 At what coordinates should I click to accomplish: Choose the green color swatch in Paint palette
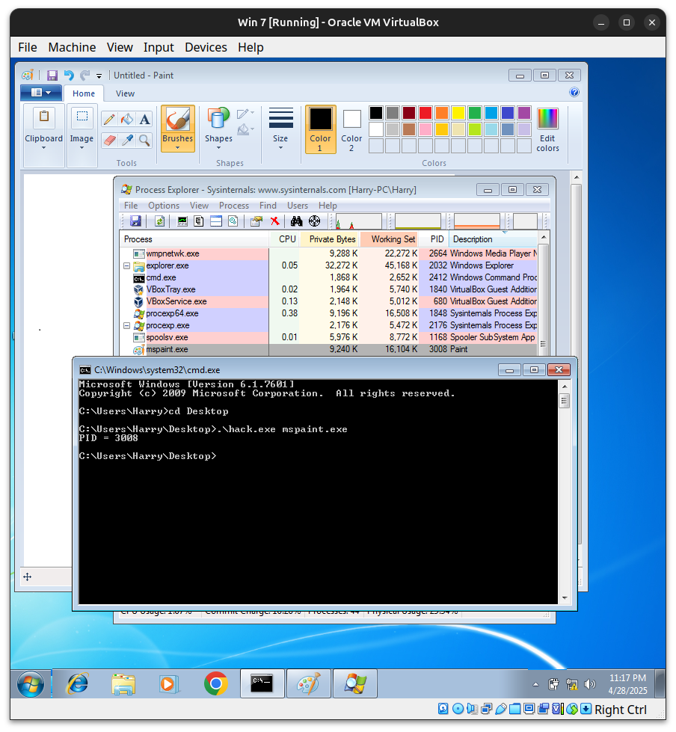[x=474, y=112]
